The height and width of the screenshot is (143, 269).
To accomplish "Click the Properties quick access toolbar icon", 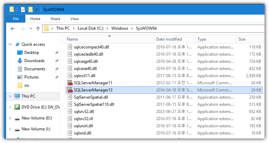I will tap(23, 10).
